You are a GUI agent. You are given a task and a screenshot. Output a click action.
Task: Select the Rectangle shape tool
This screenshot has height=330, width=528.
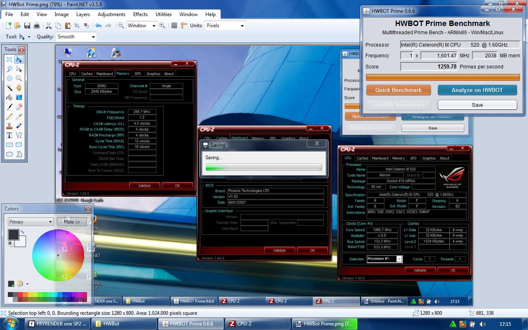point(9,145)
